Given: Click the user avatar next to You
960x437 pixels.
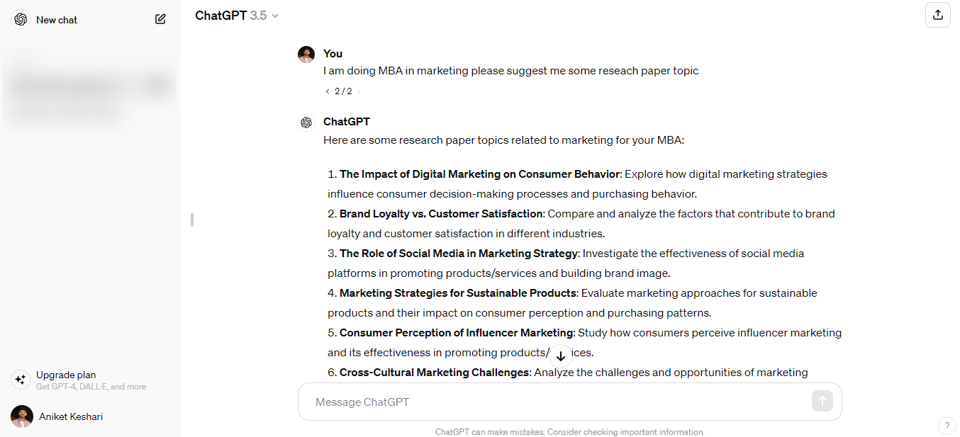Looking at the screenshot, I should pyautogui.click(x=306, y=53).
